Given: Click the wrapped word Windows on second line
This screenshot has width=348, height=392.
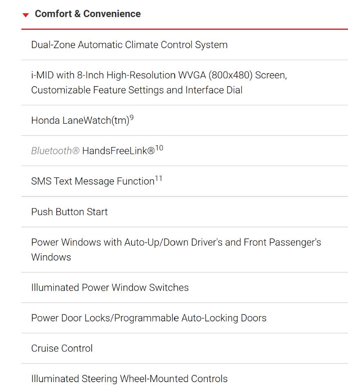Looking at the screenshot, I should point(51,257).
